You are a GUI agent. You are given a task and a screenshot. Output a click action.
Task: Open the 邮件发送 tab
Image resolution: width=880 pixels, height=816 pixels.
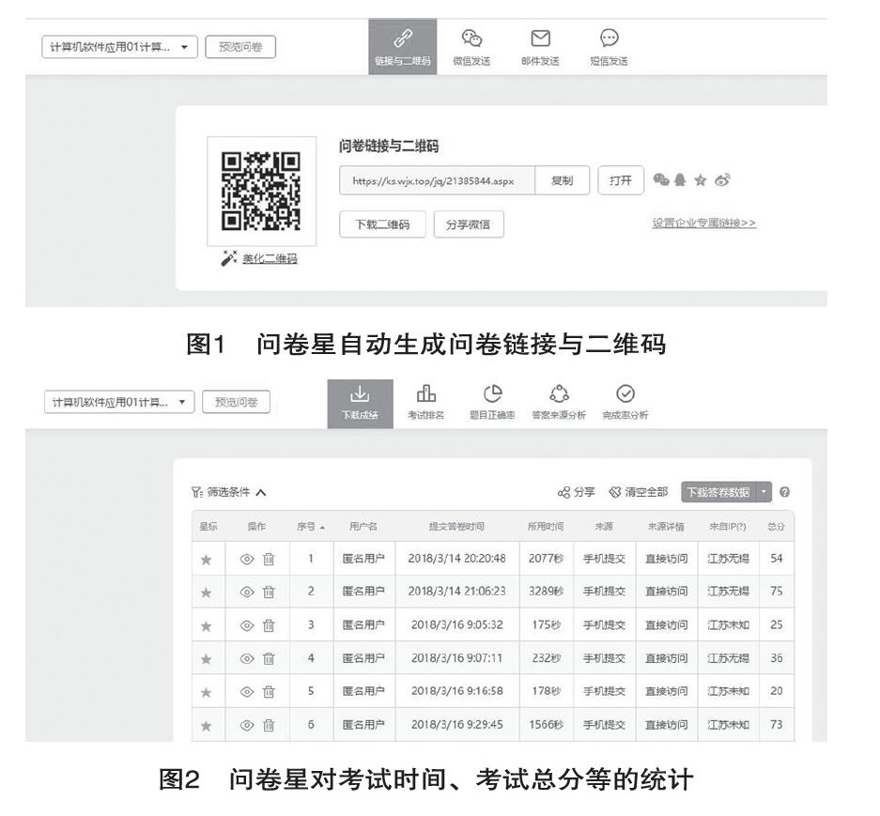(x=540, y=47)
